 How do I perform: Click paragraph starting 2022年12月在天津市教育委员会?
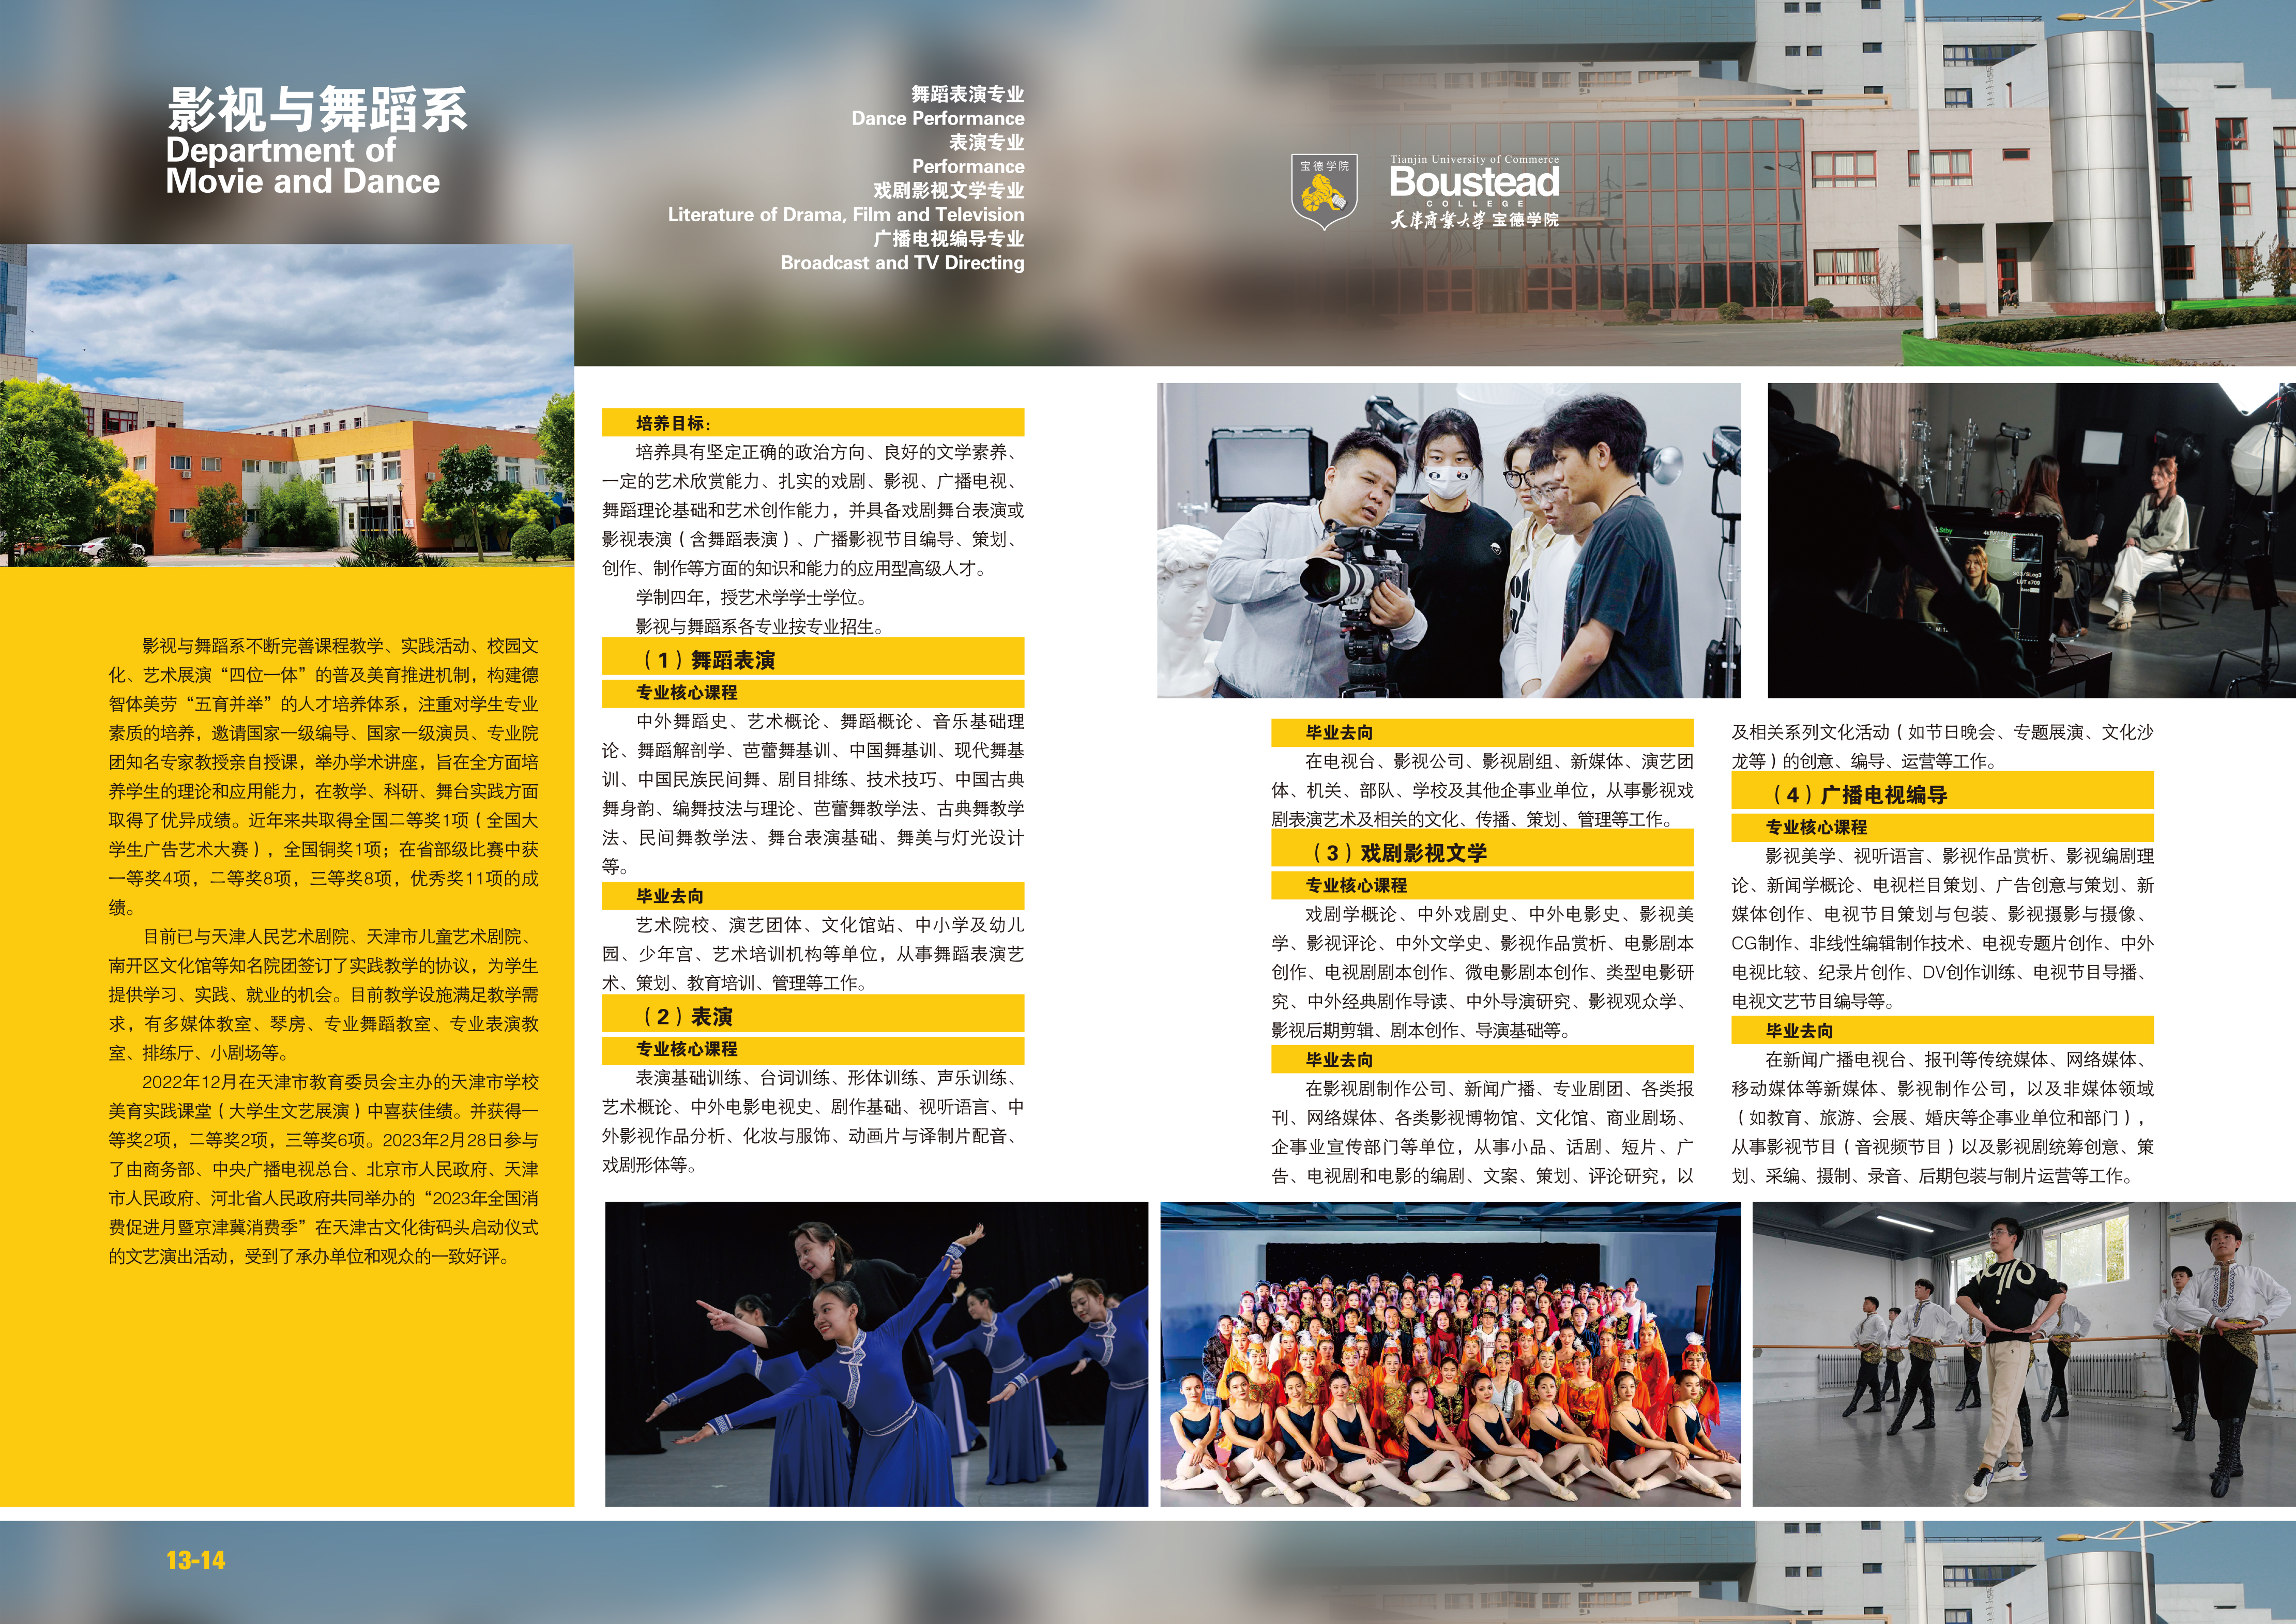pyautogui.click(x=324, y=1169)
